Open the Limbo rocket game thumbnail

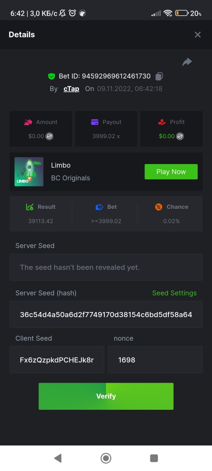pyautogui.click(x=29, y=172)
